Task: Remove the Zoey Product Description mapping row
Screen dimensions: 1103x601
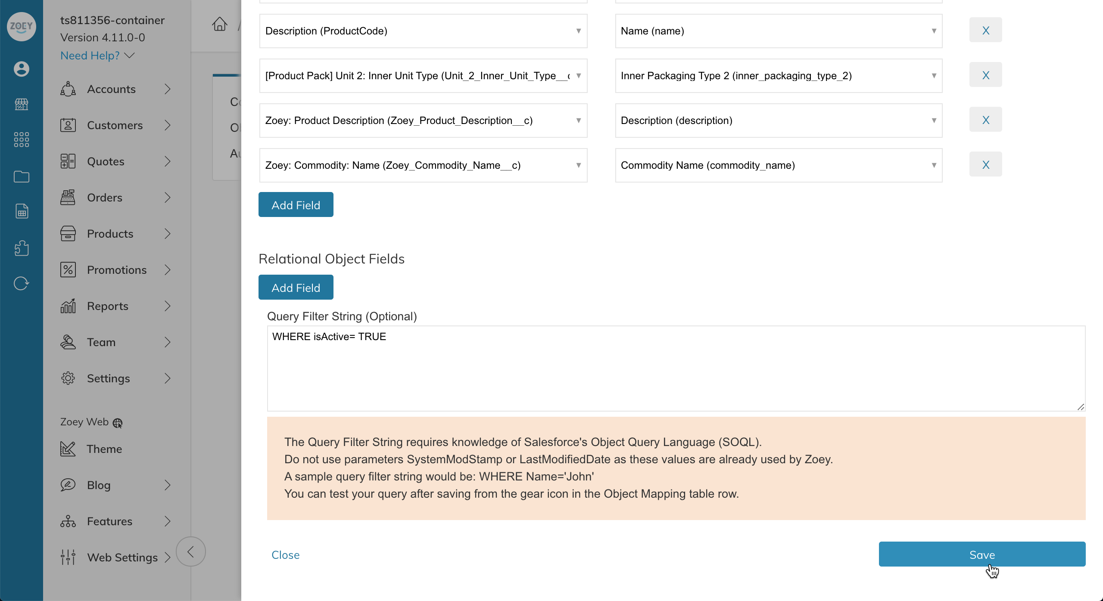Action: [x=985, y=120]
